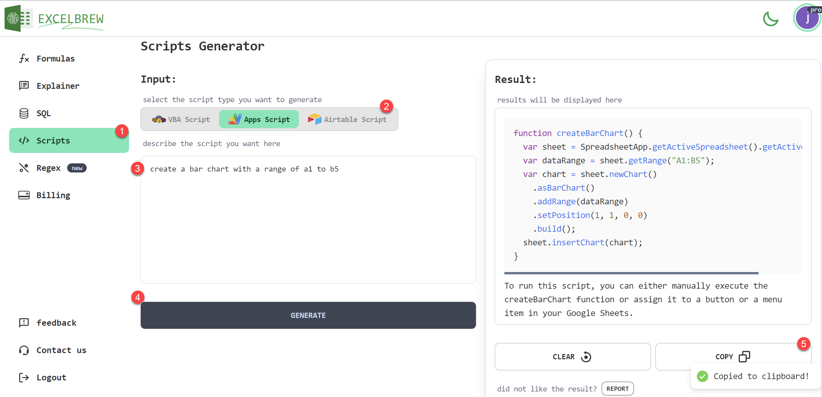
Task: Click the SQL database icon
Action: (24, 113)
